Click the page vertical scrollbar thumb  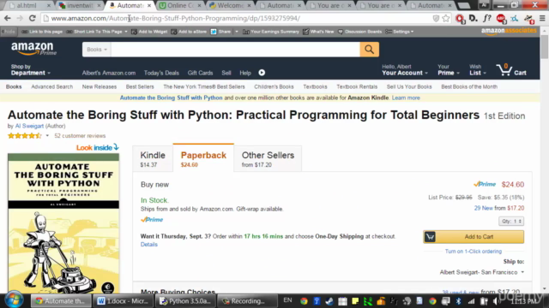click(x=545, y=47)
